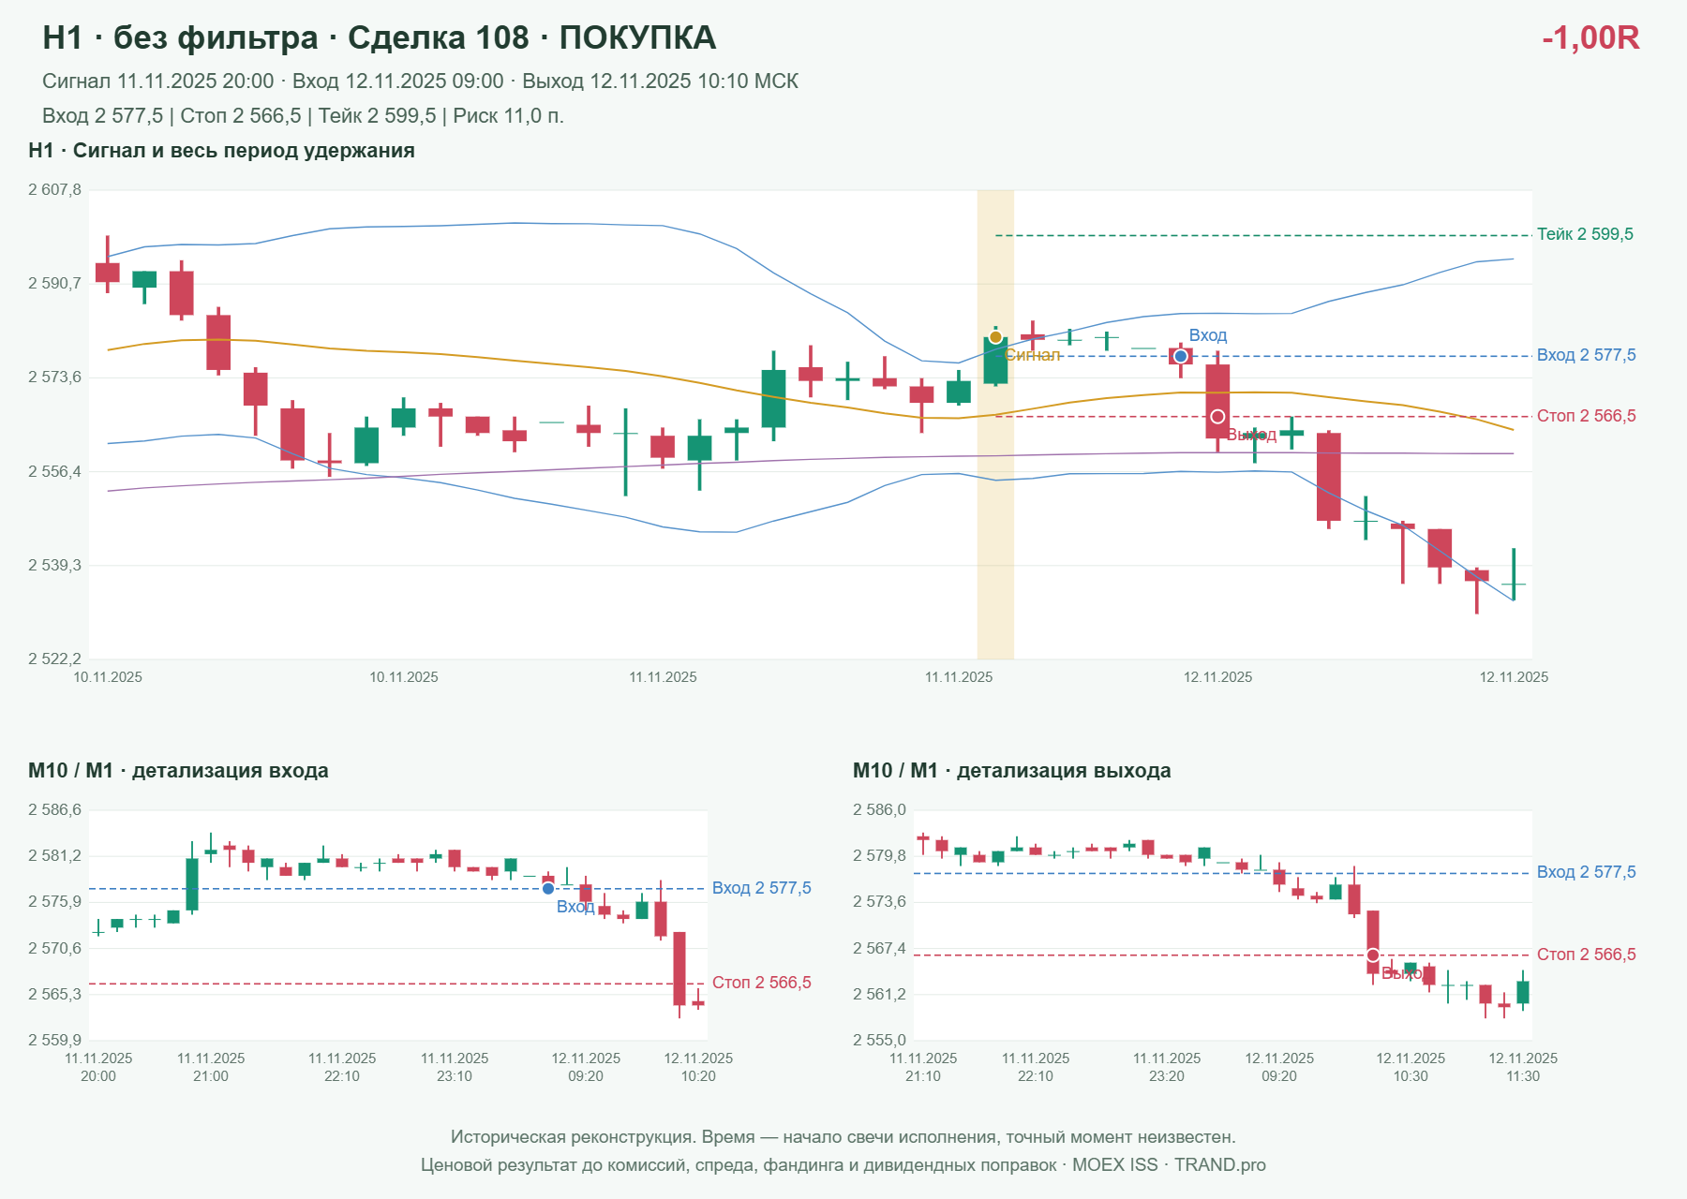The image size is (1687, 1199).
Task: Click the 'Историческая реконструкция' footer note
Action: pyautogui.click(x=843, y=1137)
